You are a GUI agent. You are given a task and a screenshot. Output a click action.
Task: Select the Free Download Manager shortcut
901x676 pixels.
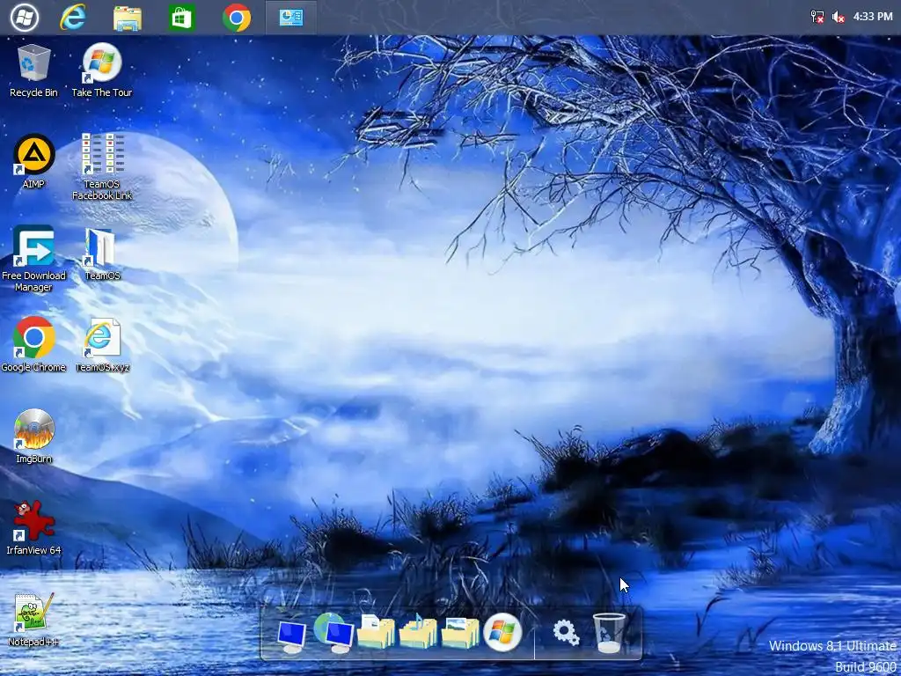pos(33,259)
